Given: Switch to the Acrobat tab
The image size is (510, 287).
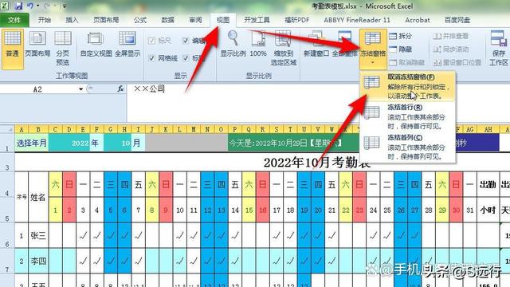Looking at the screenshot, I should 418,20.
